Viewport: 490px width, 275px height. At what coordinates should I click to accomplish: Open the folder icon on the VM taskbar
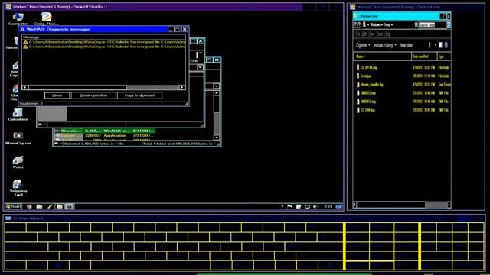pos(39,206)
